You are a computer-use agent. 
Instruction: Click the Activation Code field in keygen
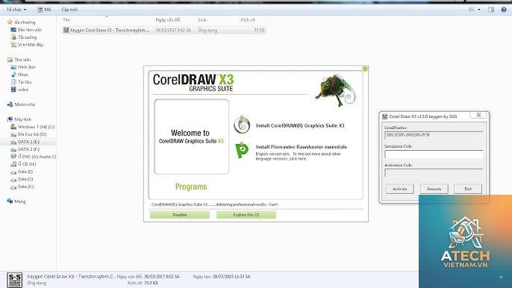(434, 173)
